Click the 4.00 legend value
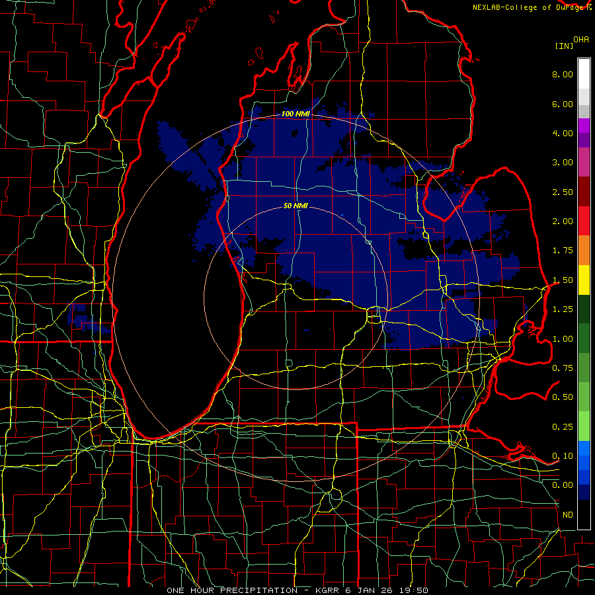595x595 pixels. coord(563,133)
